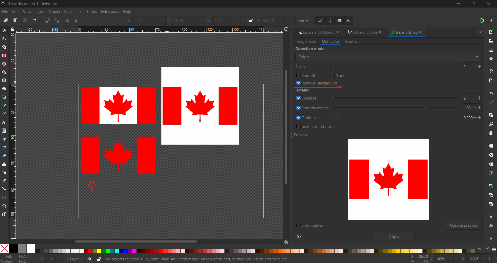497x263 pixels.
Task: Open the Layer 1 selector in status bar
Action: click(76, 259)
